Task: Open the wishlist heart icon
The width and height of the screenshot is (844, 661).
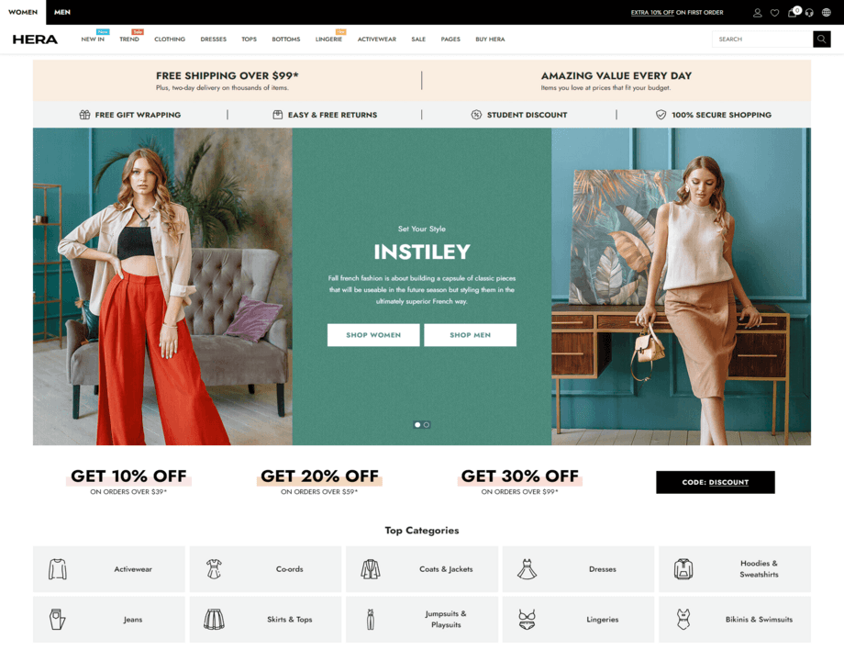Action: [774, 13]
